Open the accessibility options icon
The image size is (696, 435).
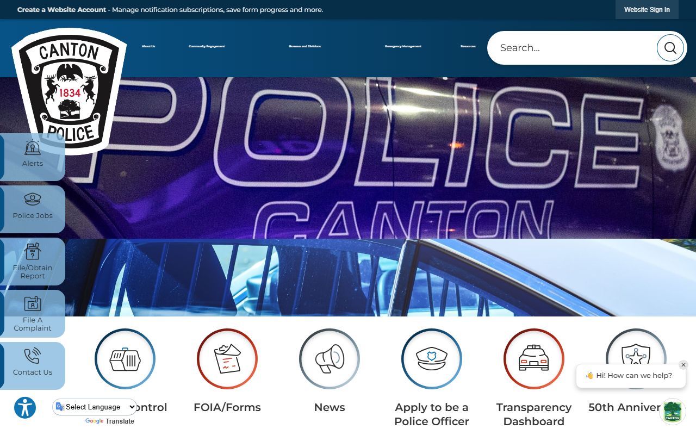pos(25,408)
